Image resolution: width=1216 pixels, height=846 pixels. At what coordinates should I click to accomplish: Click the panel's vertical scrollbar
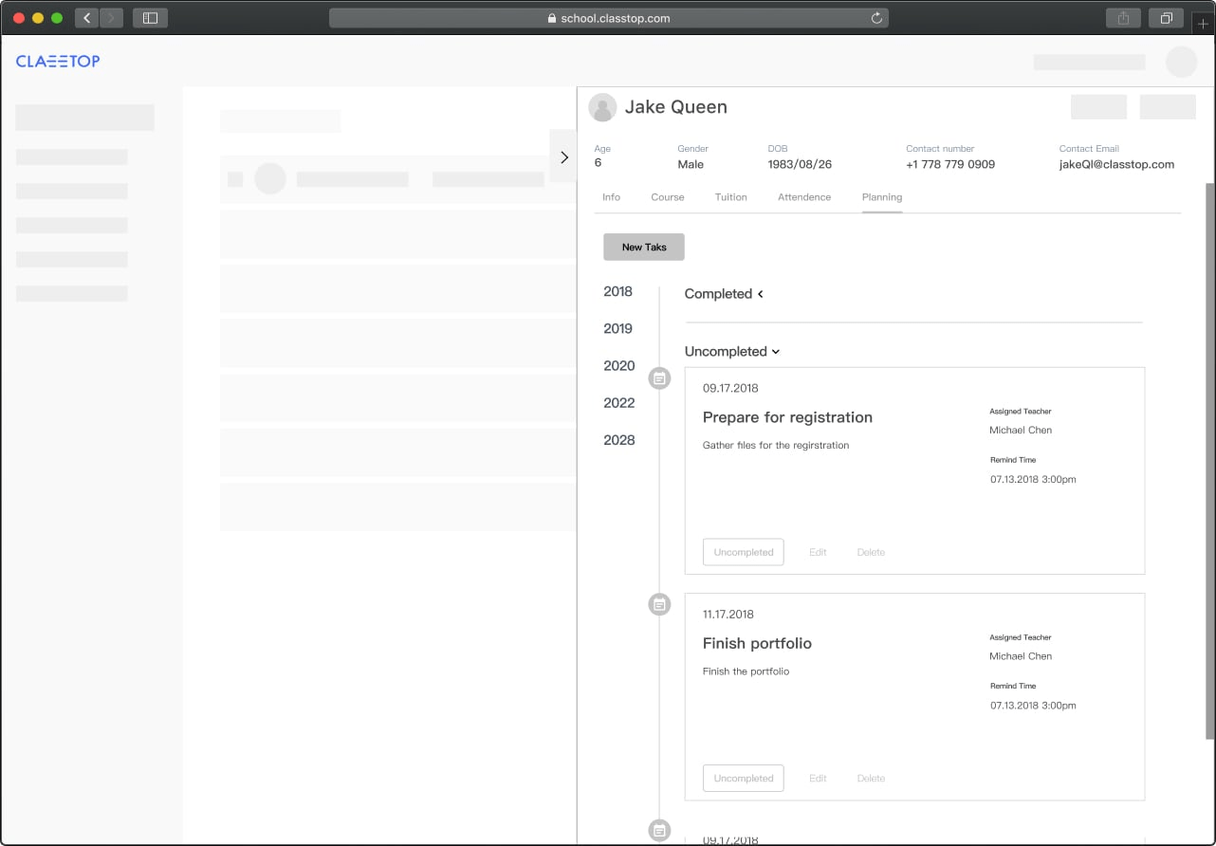[x=1210, y=462]
